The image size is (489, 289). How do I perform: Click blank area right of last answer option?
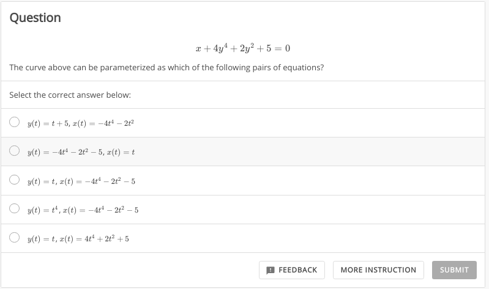(306, 238)
